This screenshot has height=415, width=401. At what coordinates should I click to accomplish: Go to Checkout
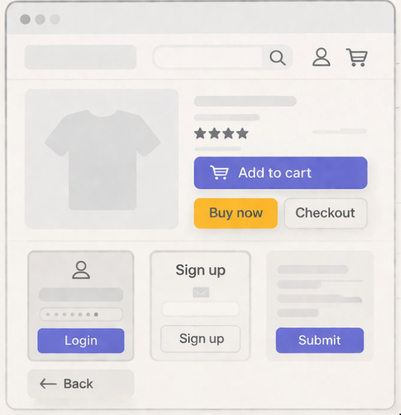(325, 213)
